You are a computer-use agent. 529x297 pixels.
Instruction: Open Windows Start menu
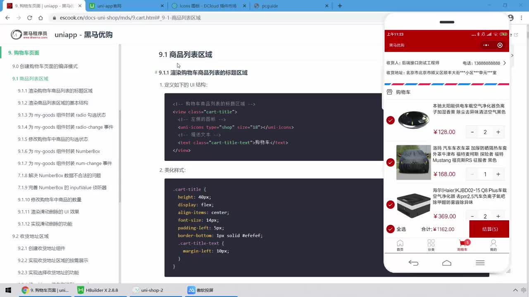click(8, 290)
